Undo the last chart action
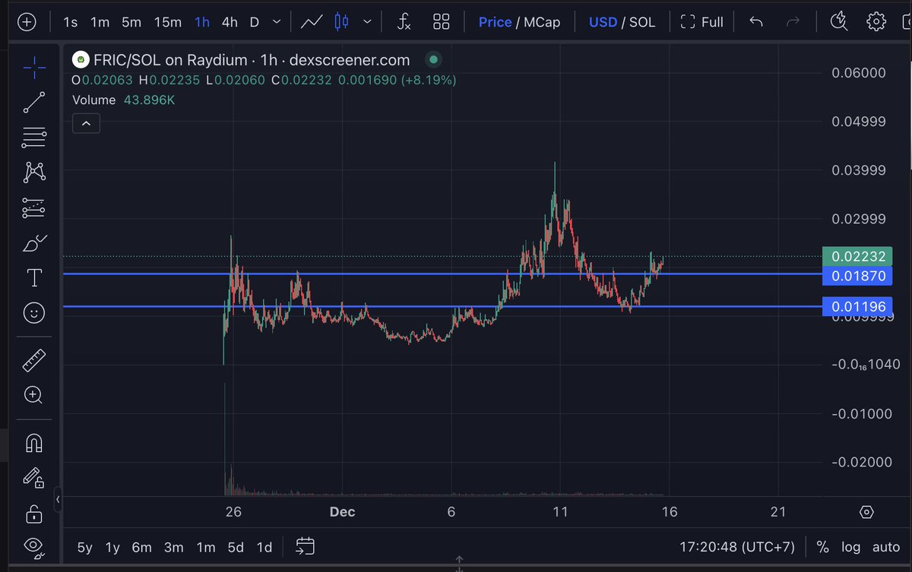Image resolution: width=912 pixels, height=572 pixels. click(755, 21)
